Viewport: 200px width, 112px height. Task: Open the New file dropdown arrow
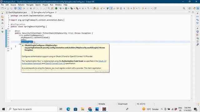5,8
